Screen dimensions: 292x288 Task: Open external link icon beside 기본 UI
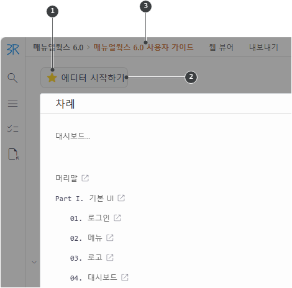tap(121, 198)
